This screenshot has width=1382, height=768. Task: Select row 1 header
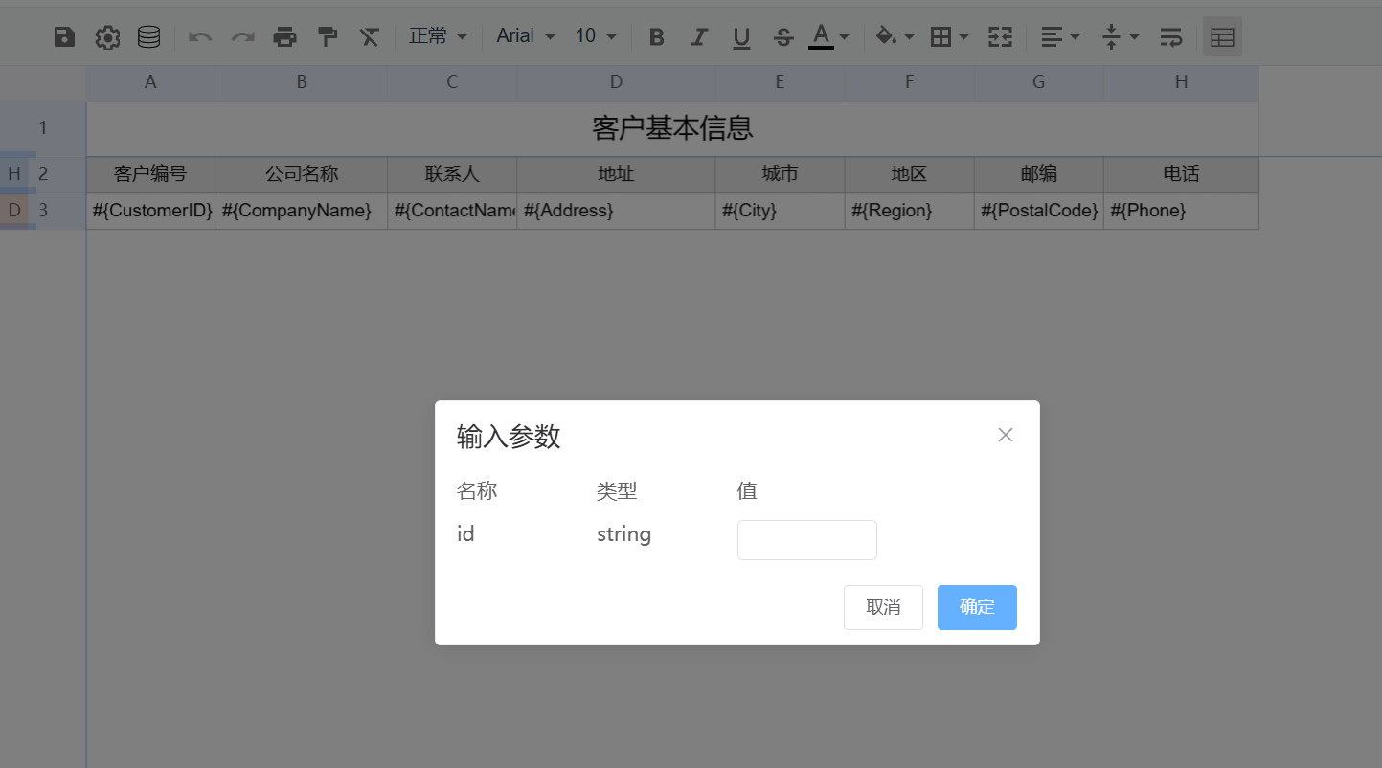[x=43, y=128]
